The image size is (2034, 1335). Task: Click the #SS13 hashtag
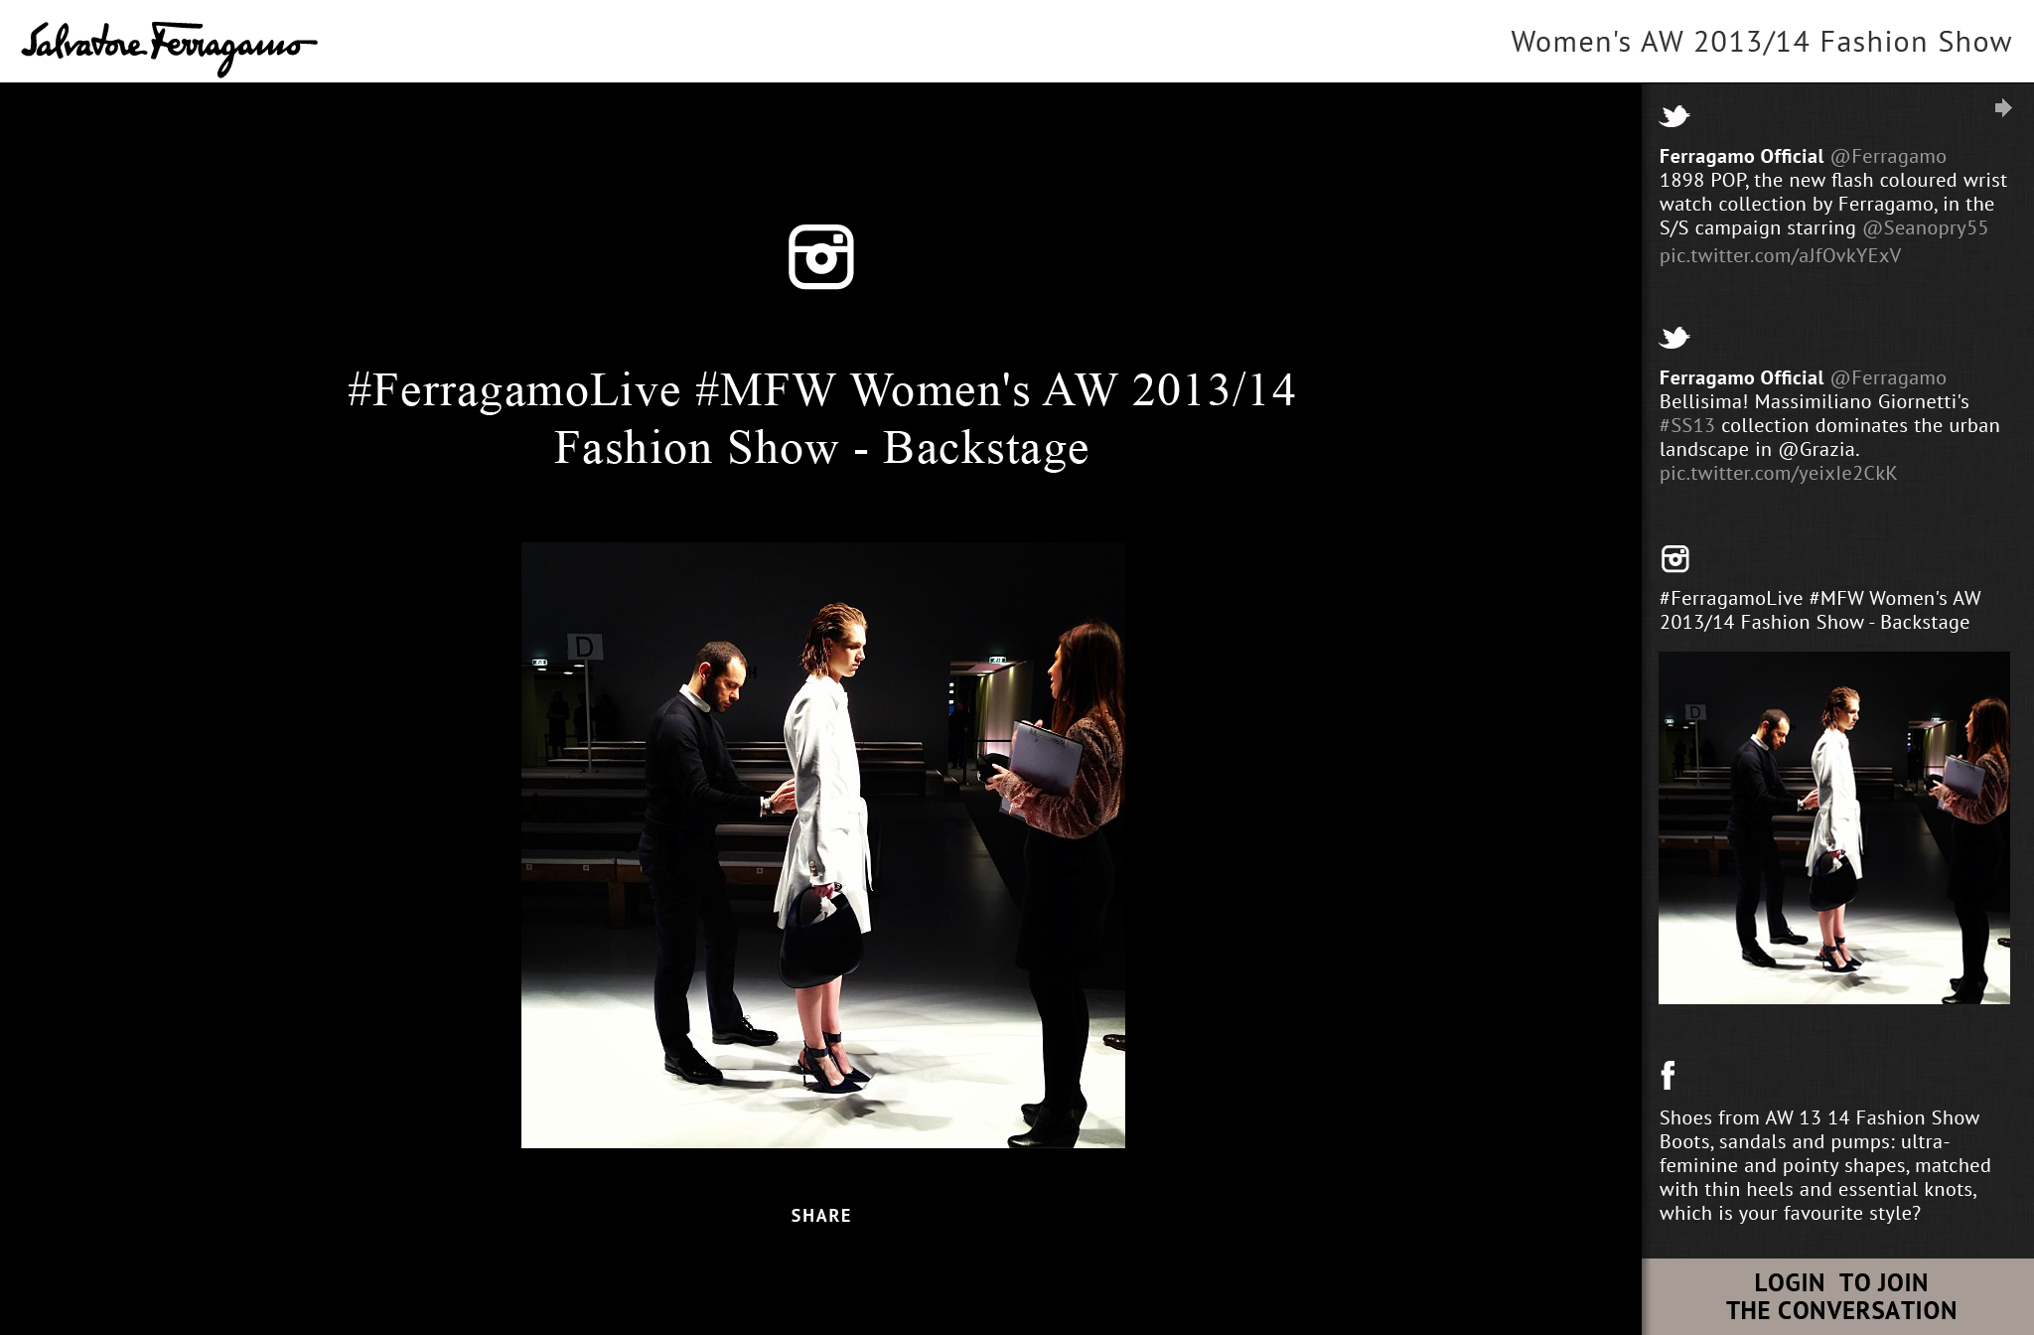(x=1686, y=425)
